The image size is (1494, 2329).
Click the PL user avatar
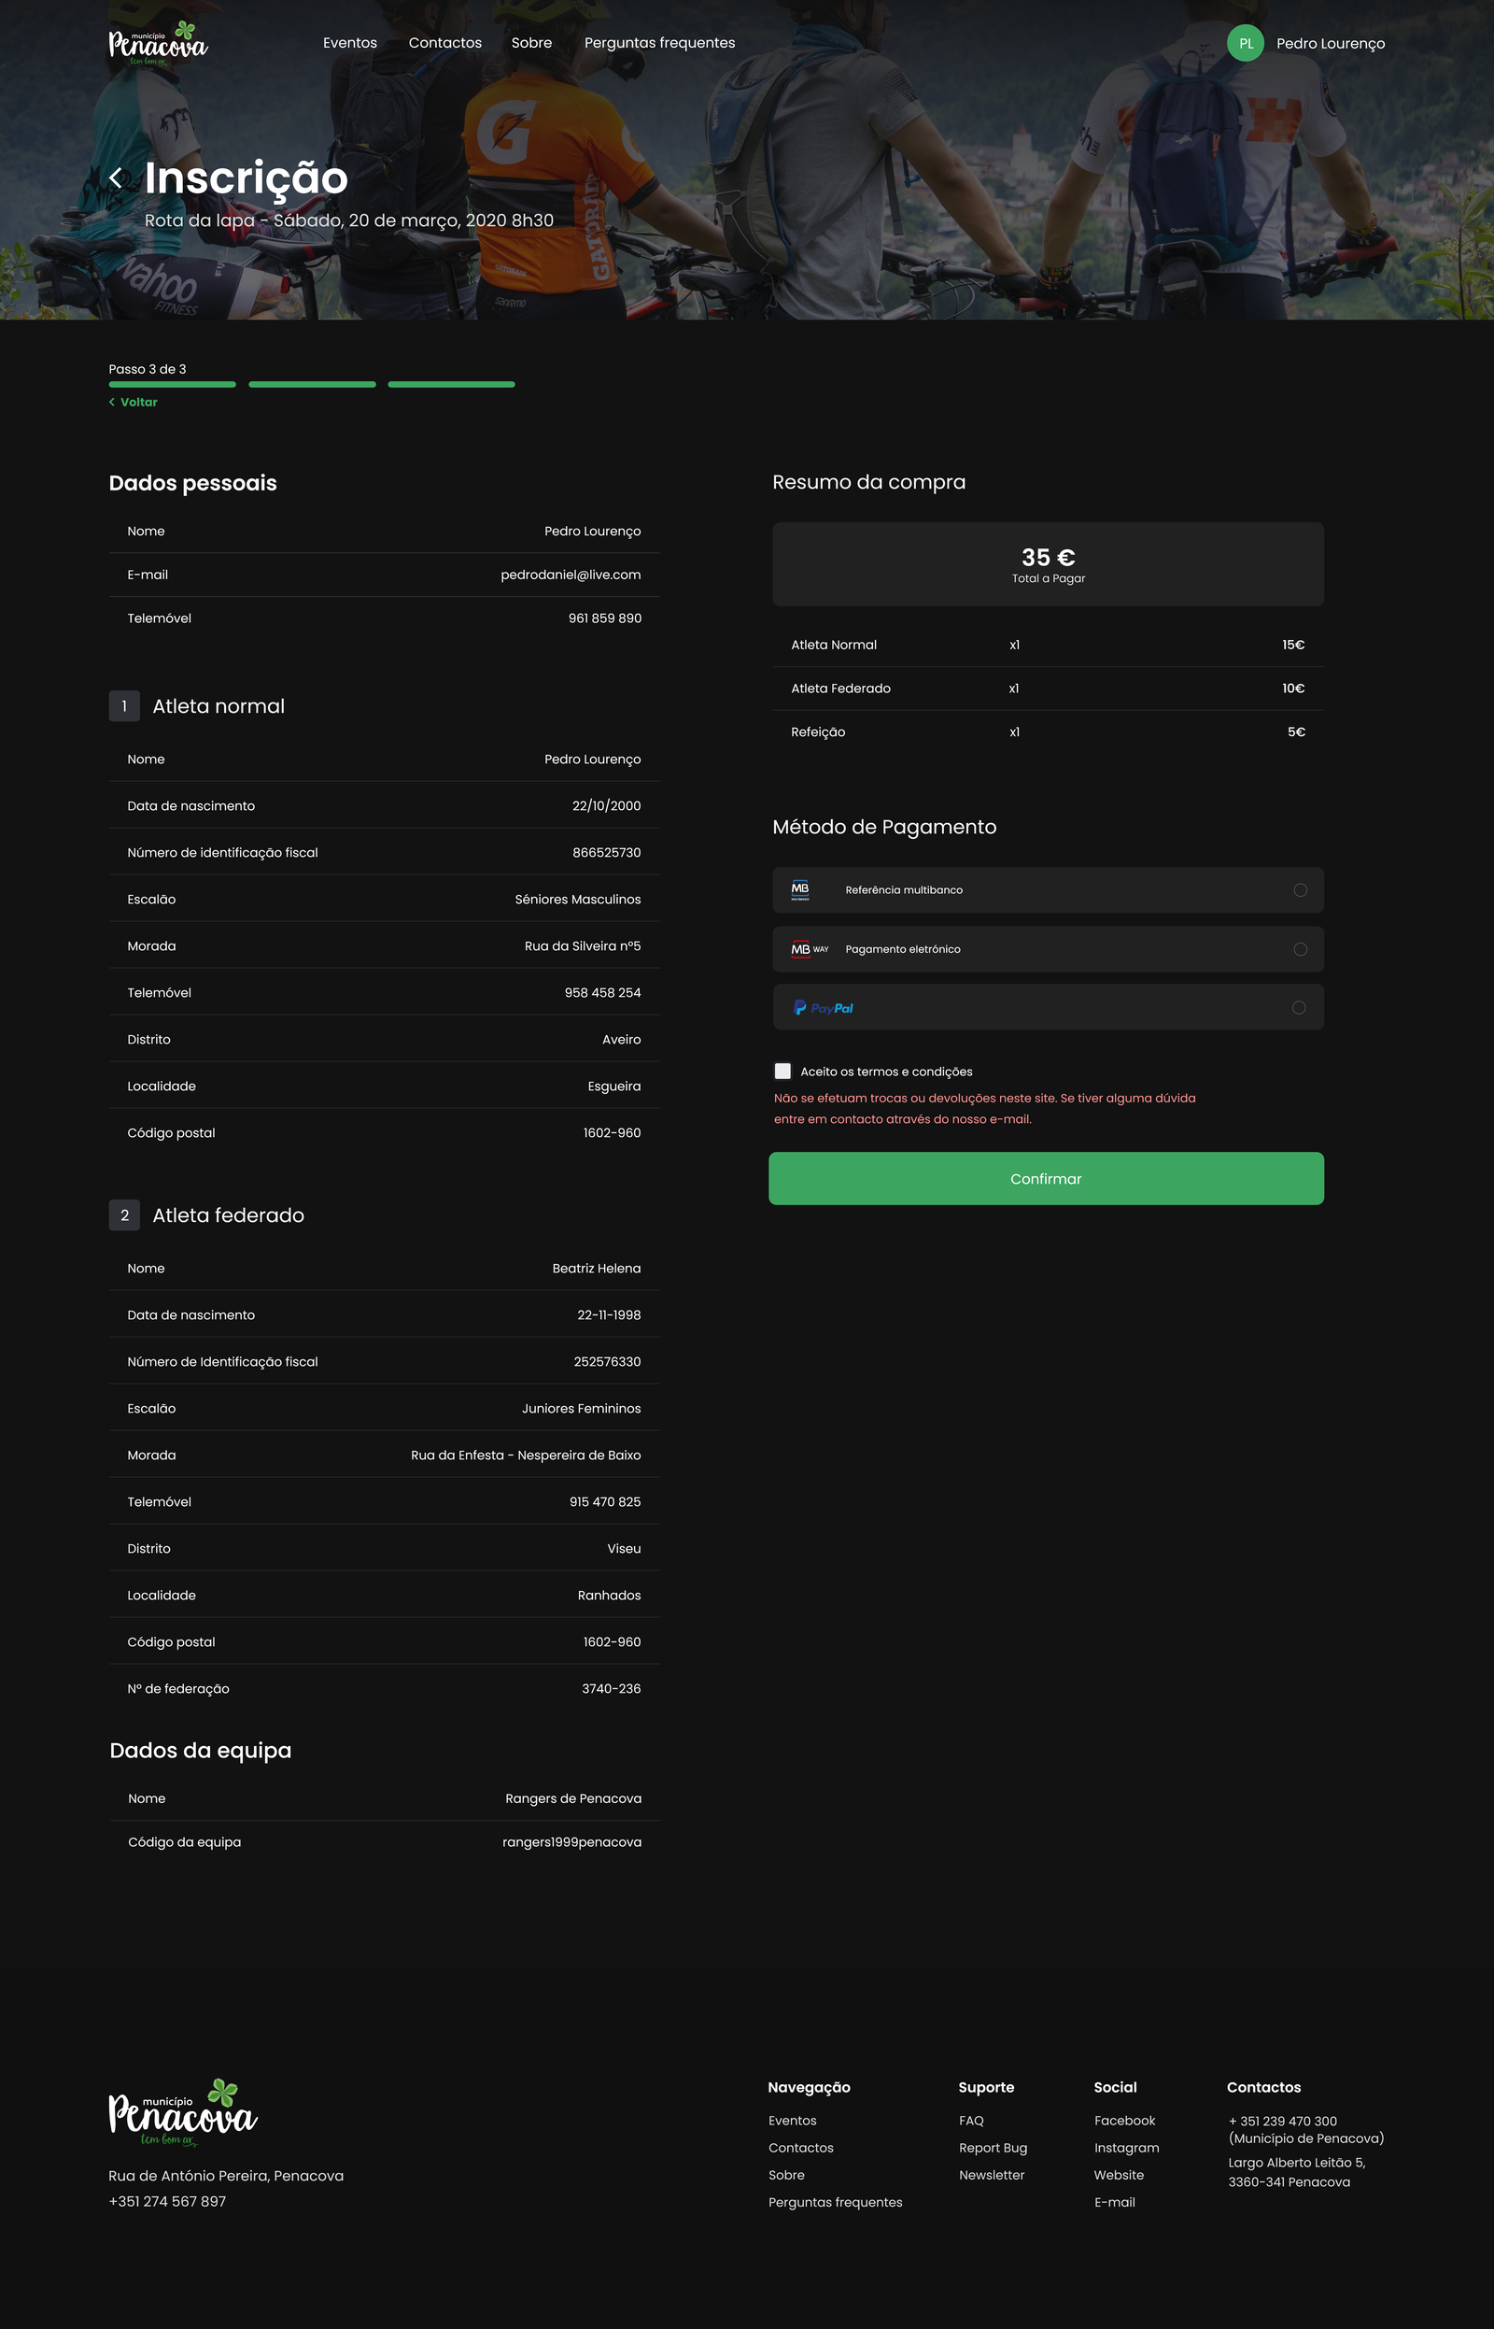1245,44
